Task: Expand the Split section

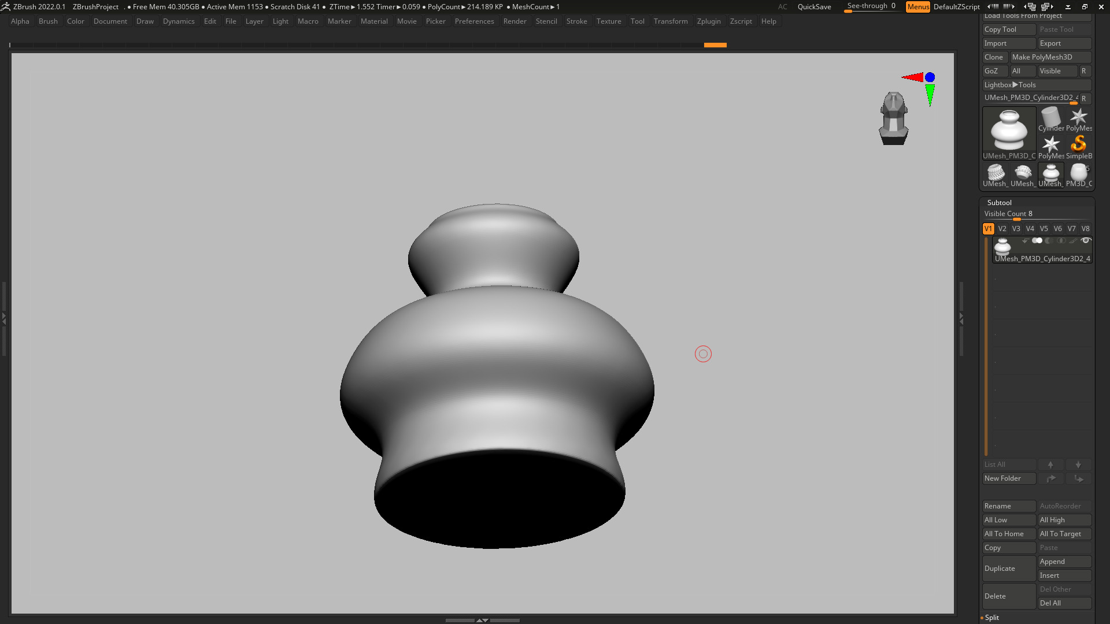Action: (x=992, y=618)
